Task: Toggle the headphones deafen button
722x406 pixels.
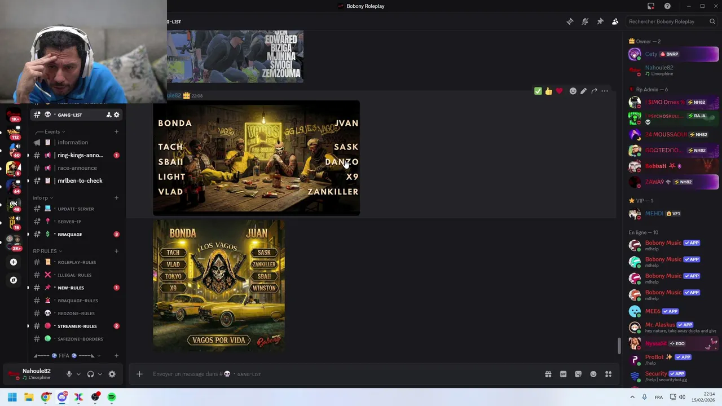Action: point(90,374)
